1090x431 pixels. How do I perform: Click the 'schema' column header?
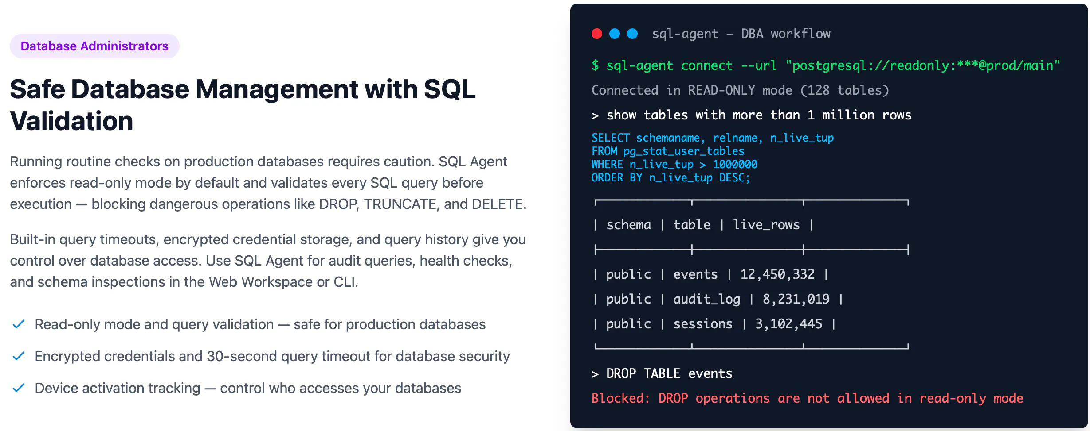628,225
